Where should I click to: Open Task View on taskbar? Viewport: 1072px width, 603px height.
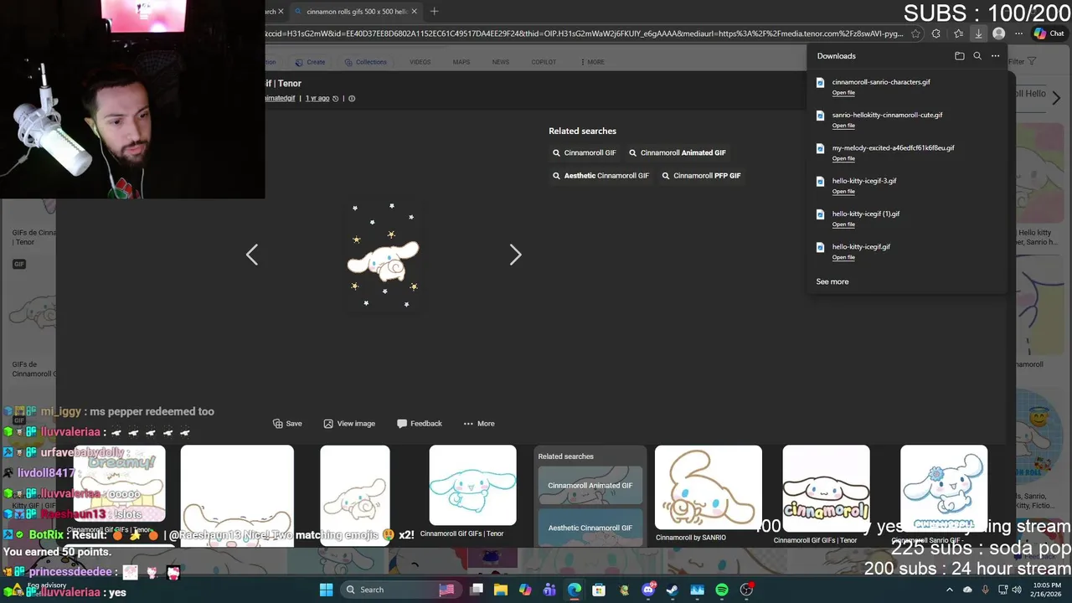(x=477, y=590)
